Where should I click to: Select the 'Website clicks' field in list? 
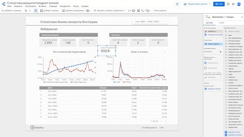233,127
